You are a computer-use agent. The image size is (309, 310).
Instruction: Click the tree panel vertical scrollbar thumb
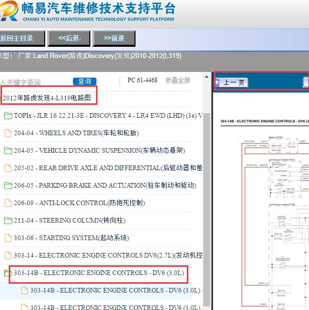coord(206,210)
